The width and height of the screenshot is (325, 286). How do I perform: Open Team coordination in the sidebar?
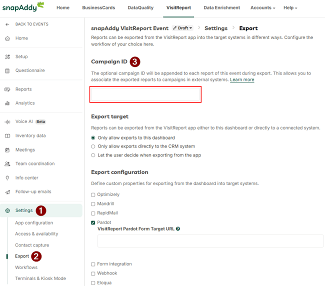pyautogui.click(x=35, y=163)
